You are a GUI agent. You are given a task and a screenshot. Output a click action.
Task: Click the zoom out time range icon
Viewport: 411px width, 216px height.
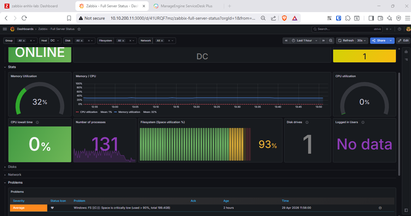pos(331,41)
